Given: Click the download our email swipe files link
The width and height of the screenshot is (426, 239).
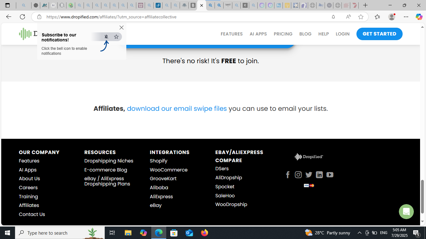Looking at the screenshot, I should [177, 109].
